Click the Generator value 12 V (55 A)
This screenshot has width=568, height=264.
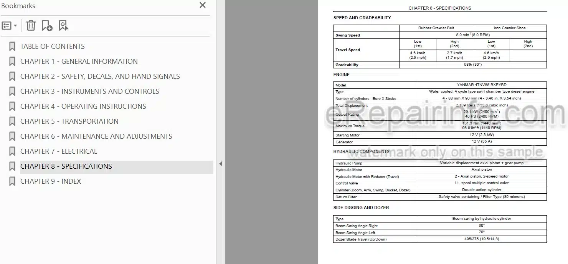[482, 141]
